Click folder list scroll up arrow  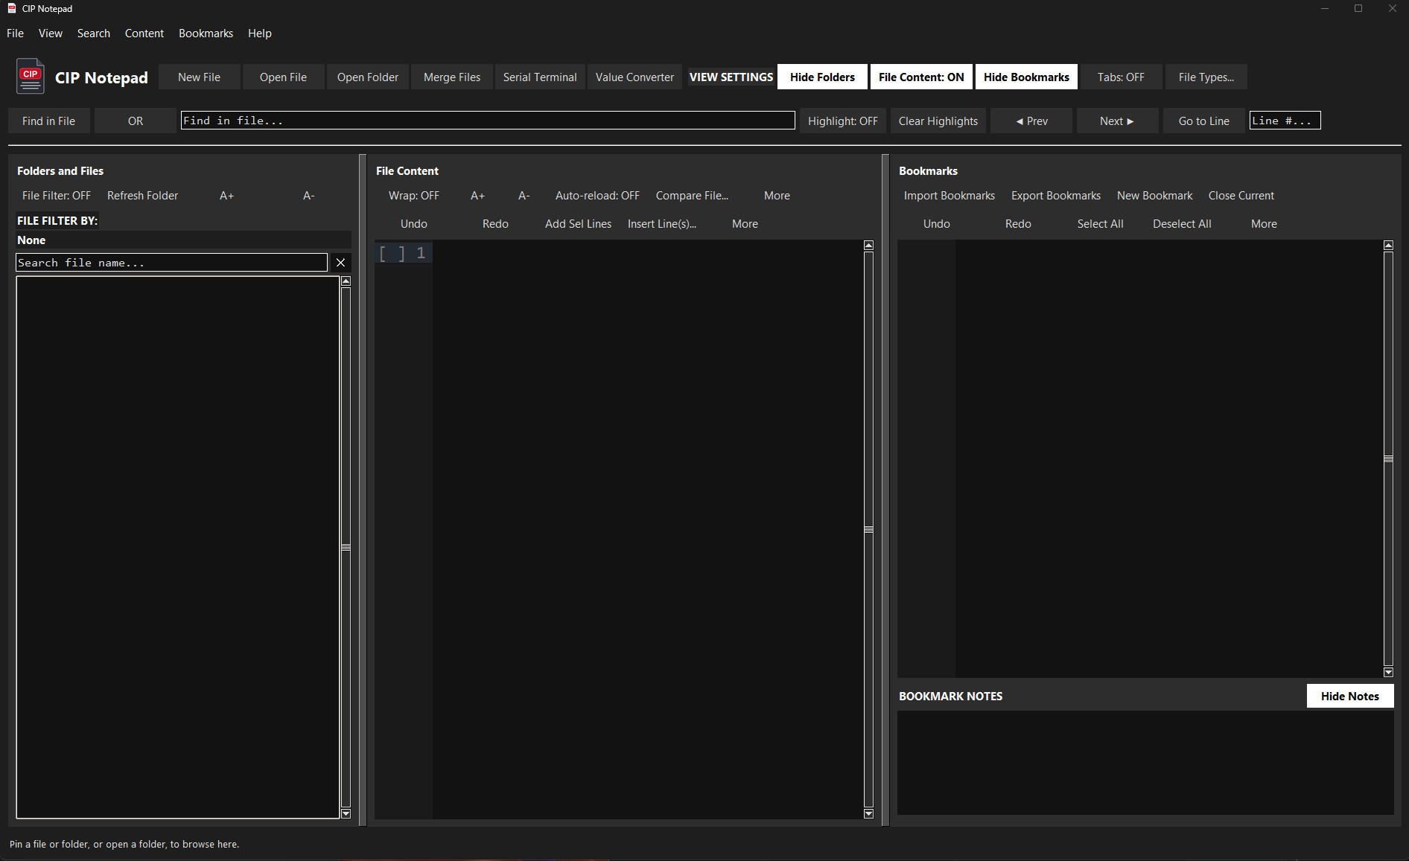coord(346,281)
